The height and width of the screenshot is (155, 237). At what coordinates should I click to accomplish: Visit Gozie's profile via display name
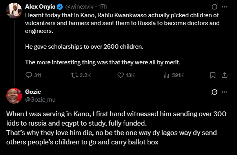coord(33,92)
